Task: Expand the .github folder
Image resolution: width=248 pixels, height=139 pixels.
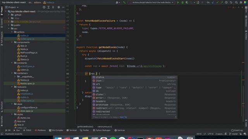Action: (x=9, y=15)
